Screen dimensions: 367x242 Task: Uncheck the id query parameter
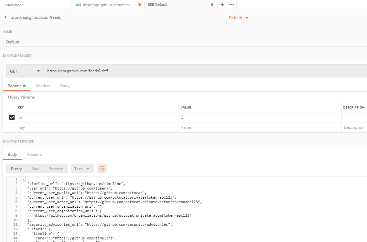pos(12,117)
